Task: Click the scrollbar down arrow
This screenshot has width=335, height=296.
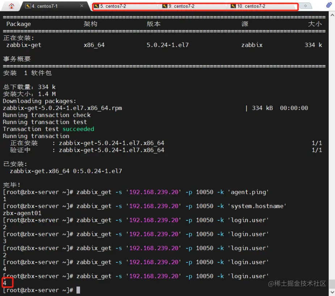Action: coord(332,292)
